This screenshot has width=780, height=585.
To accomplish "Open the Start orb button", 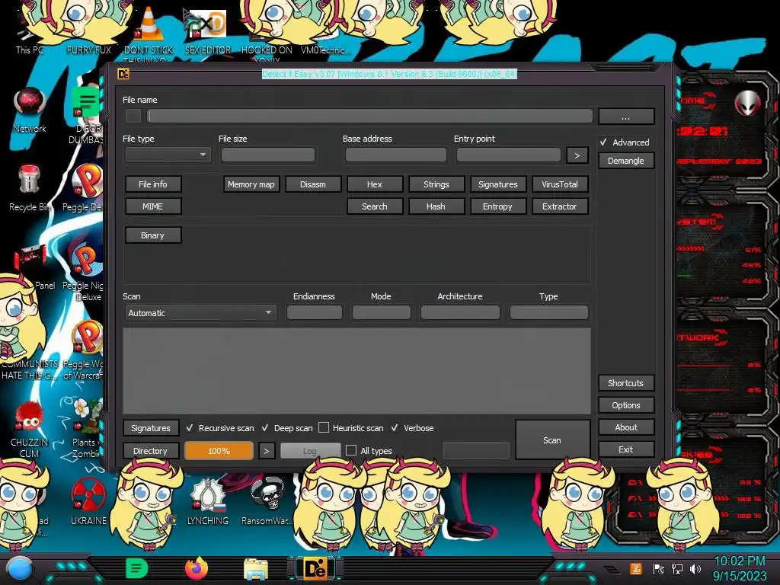I will (x=20, y=568).
